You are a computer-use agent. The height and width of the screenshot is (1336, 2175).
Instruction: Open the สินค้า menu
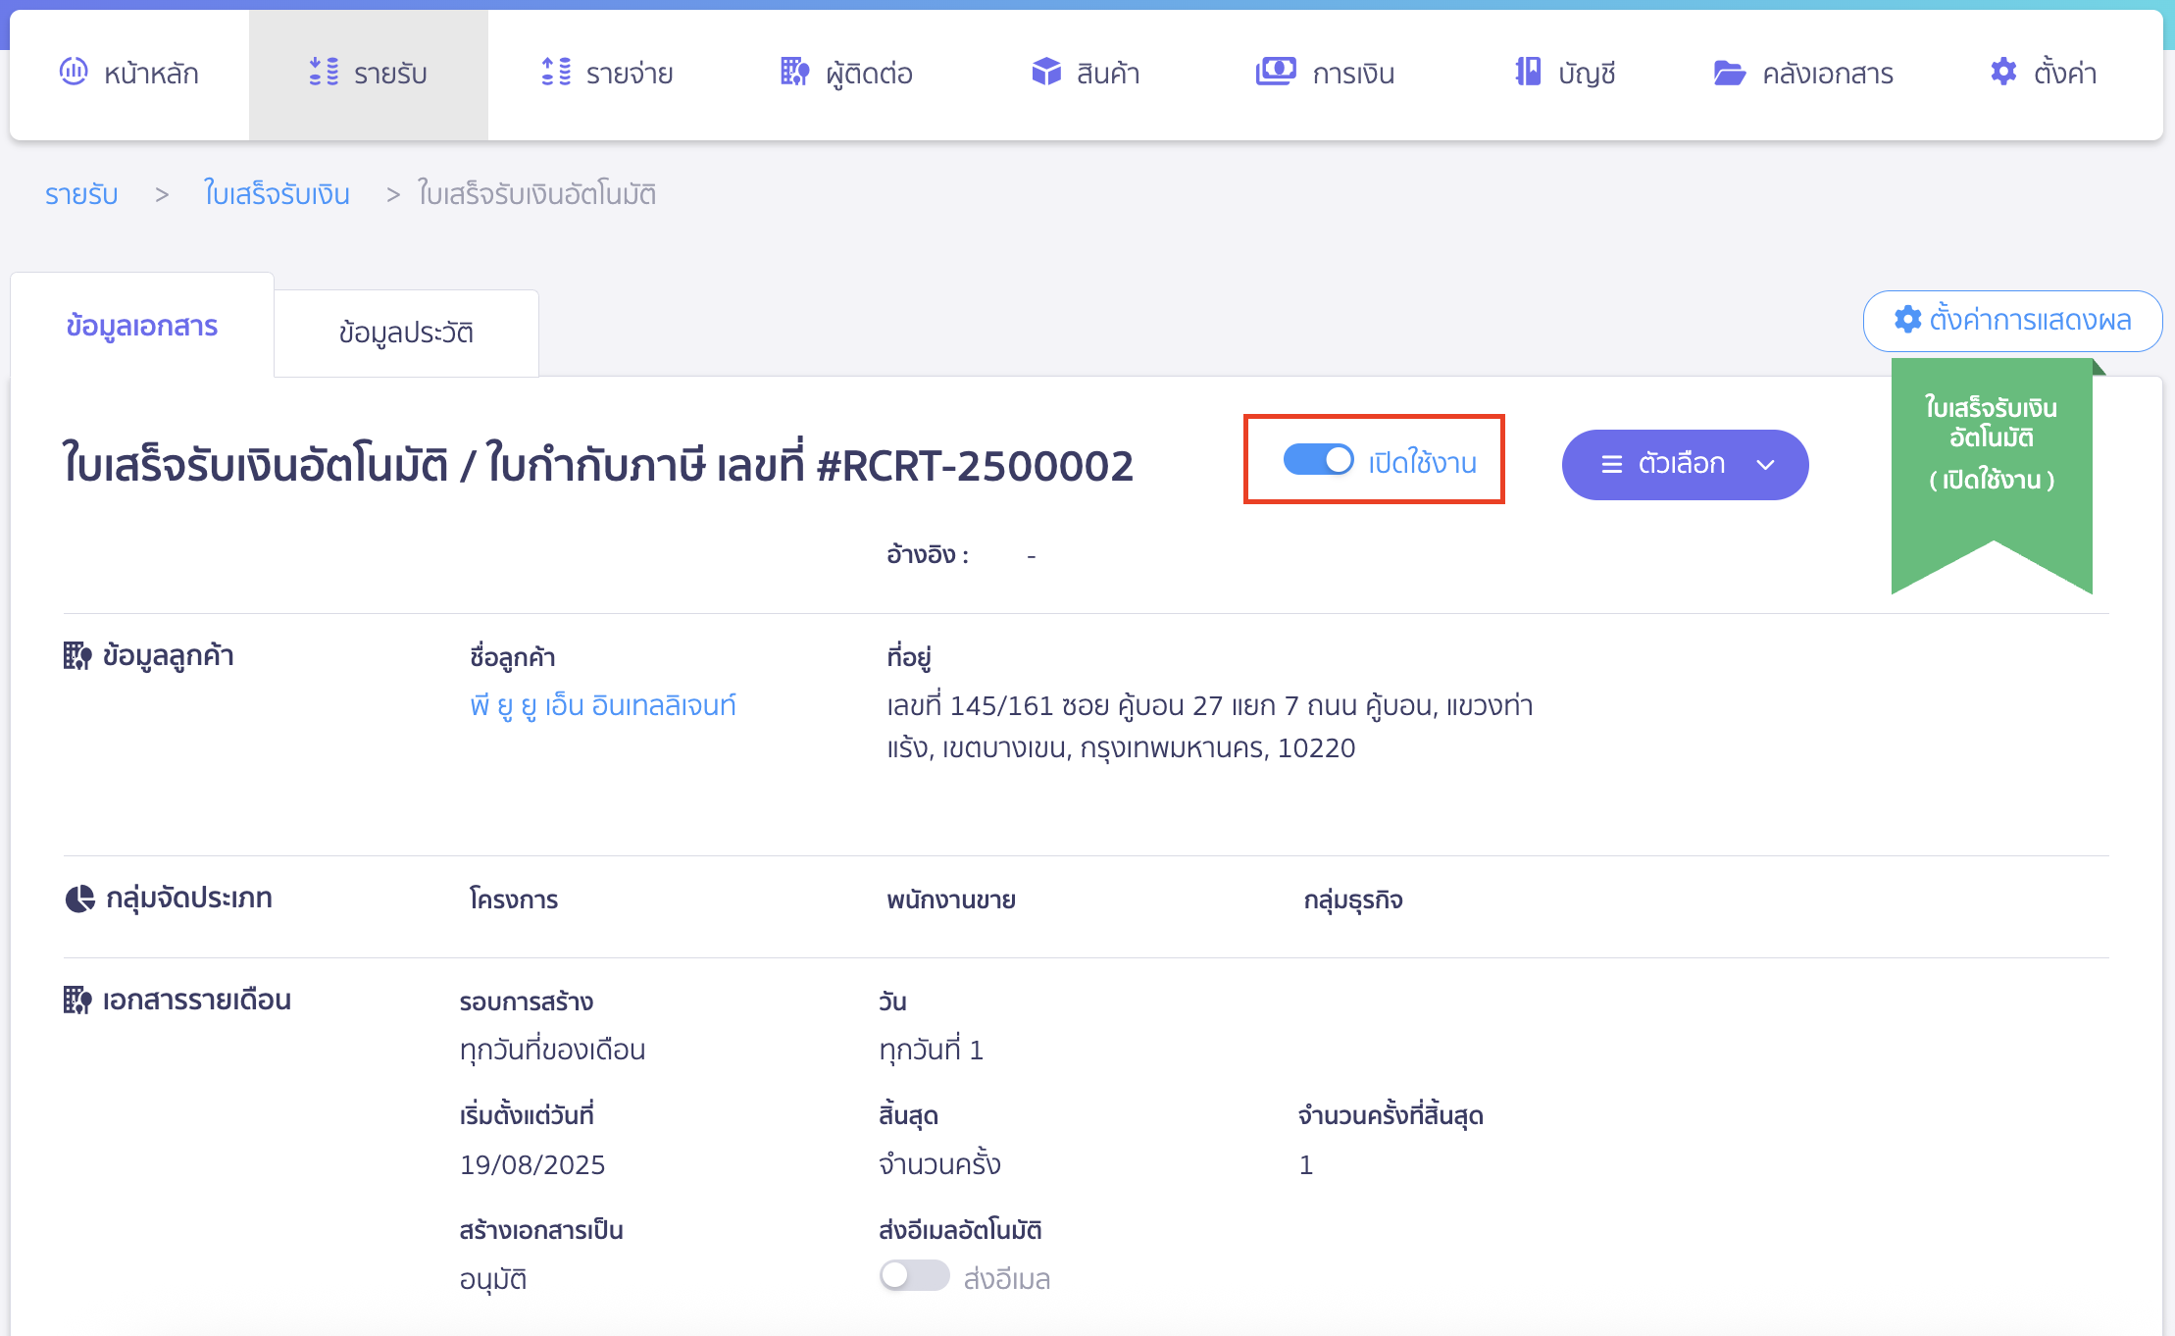(1087, 75)
